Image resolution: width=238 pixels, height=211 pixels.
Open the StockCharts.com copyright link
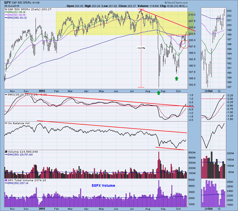click(176, 3)
